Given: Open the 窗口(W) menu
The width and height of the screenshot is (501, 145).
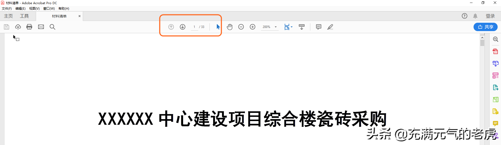Looking at the screenshot, I should [x=49, y=9].
